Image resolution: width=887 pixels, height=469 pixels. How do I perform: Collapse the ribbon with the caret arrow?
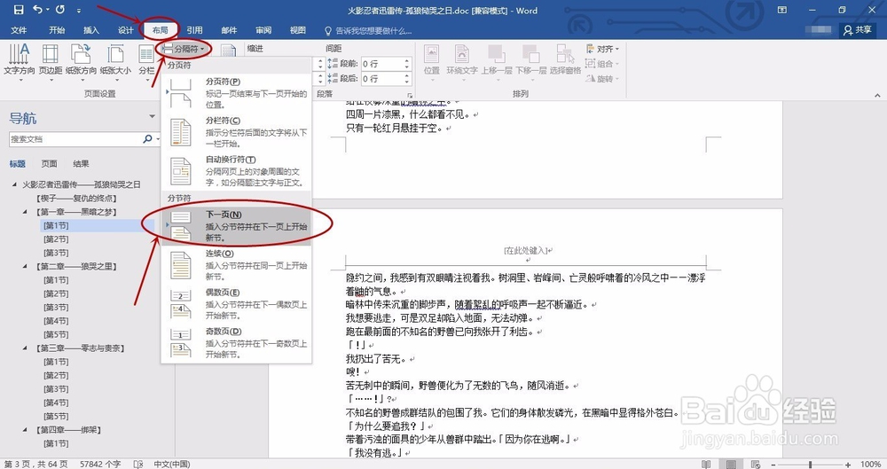click(x=877, y=95)
